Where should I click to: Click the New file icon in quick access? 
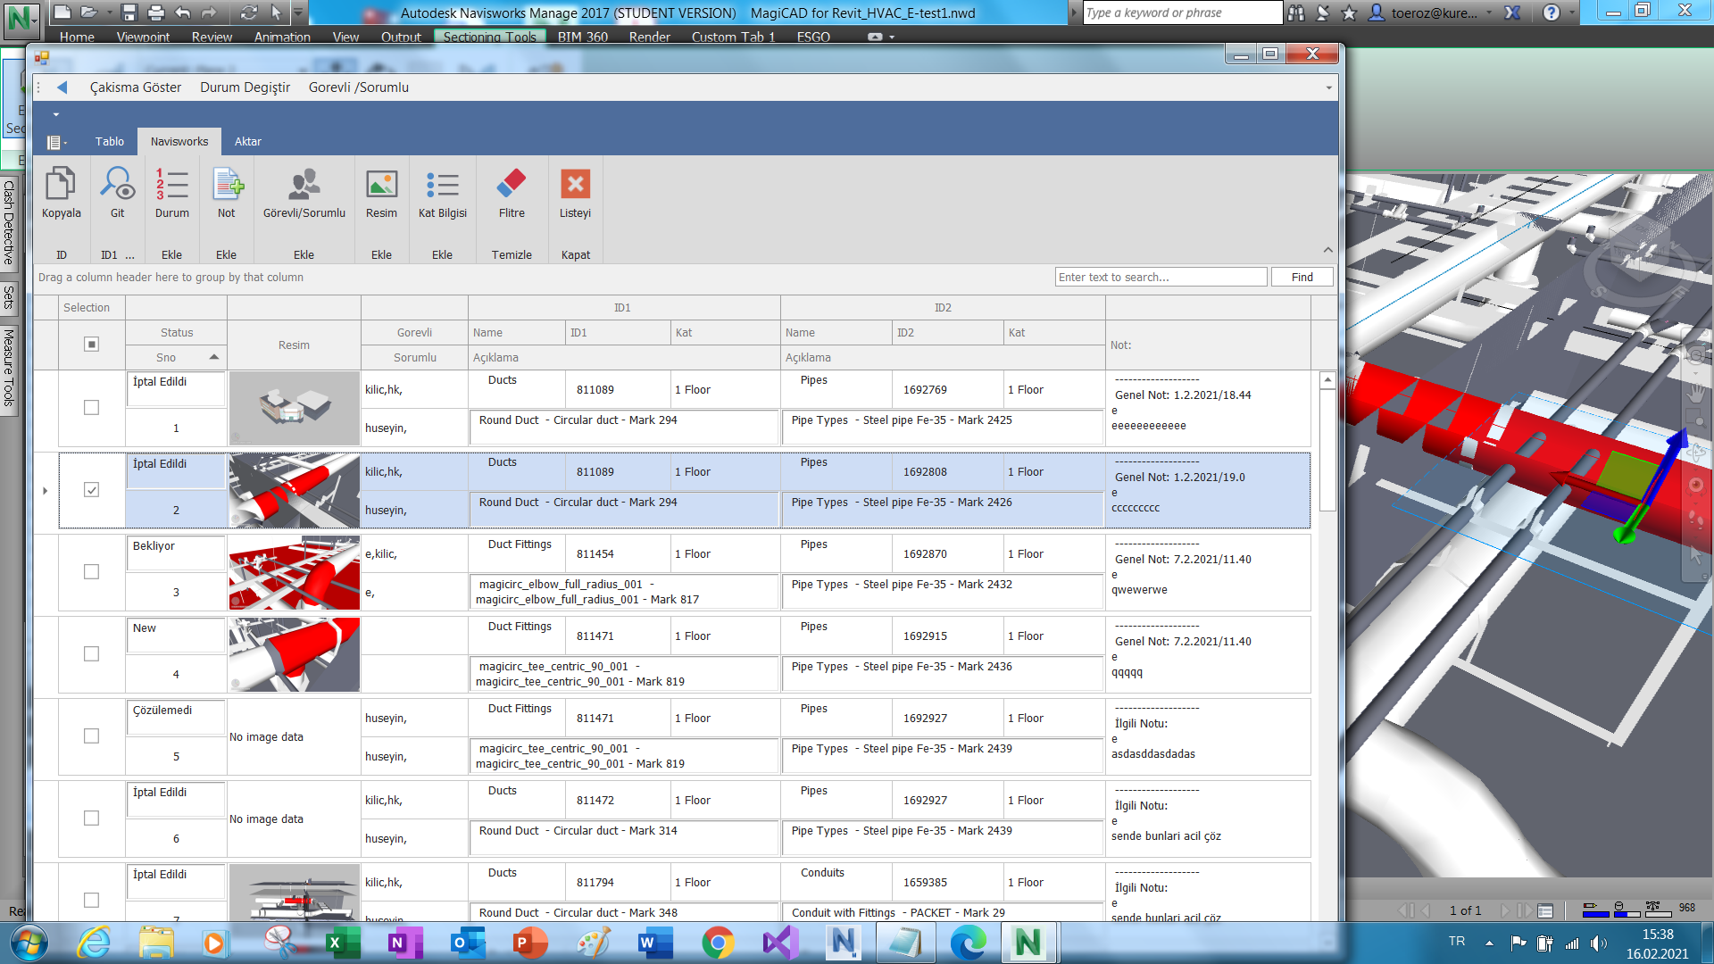click(x=62, y=12)
